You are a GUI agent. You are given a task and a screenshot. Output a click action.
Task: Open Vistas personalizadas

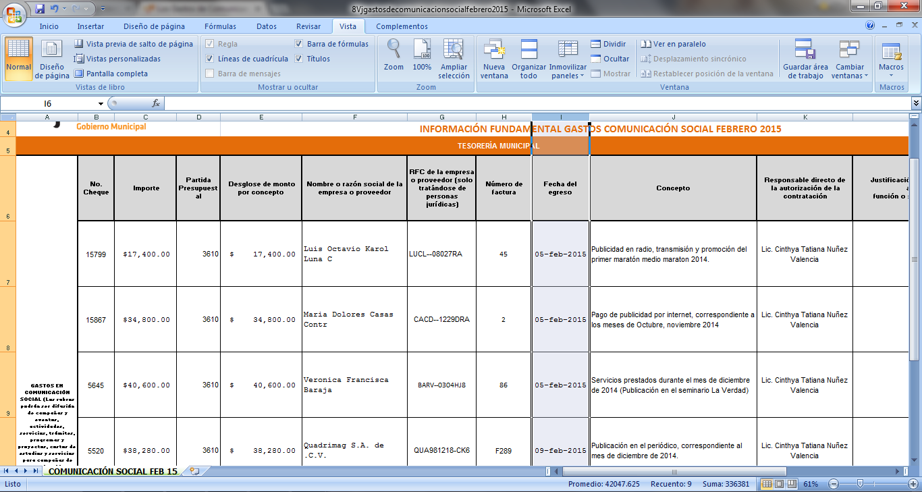tap(117, 59)
